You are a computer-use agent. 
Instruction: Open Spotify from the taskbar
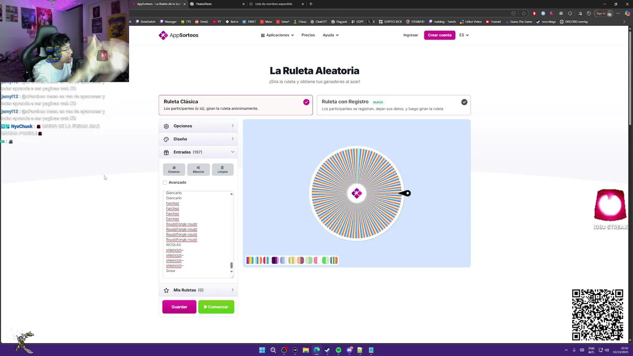click(338, 350)
